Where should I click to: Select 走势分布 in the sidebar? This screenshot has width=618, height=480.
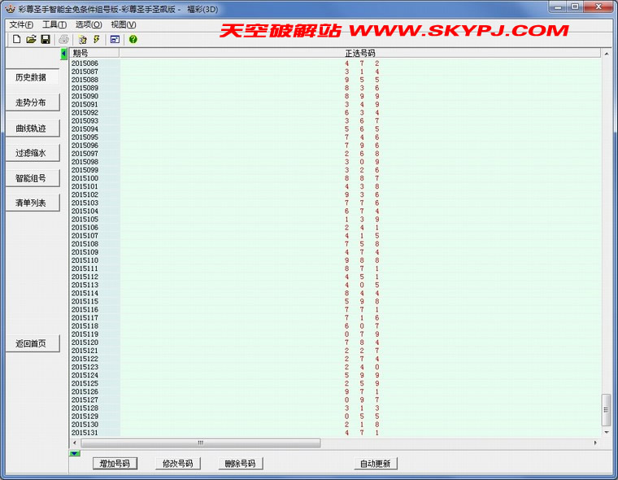32,103
